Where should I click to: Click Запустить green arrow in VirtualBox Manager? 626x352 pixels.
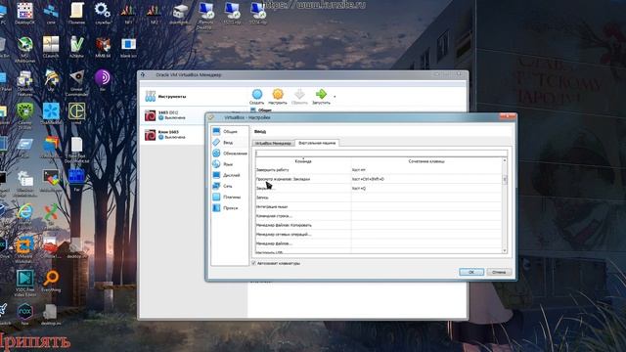321,97
